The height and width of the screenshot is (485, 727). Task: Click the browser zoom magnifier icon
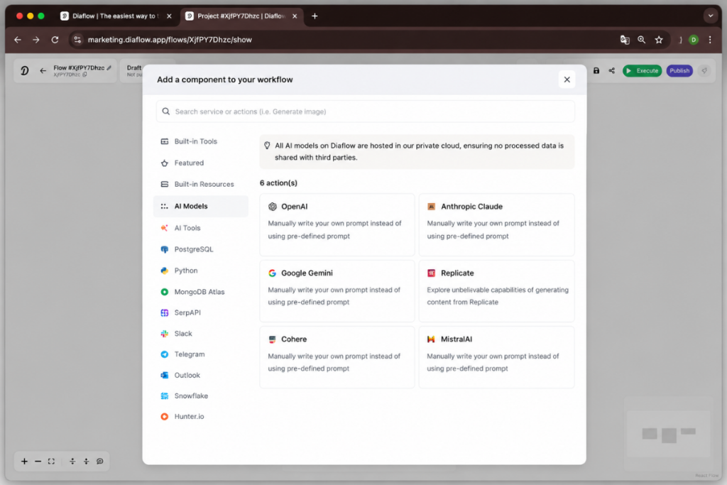click(641, 40)
